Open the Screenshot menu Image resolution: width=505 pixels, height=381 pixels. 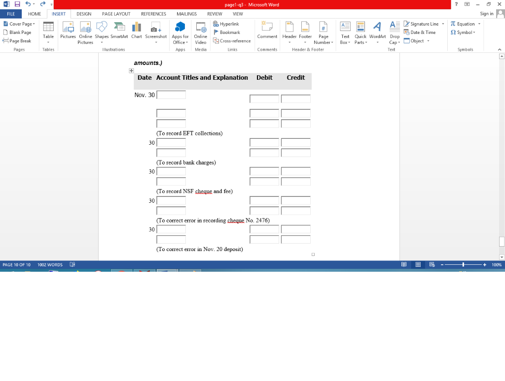tap(156, 33)
